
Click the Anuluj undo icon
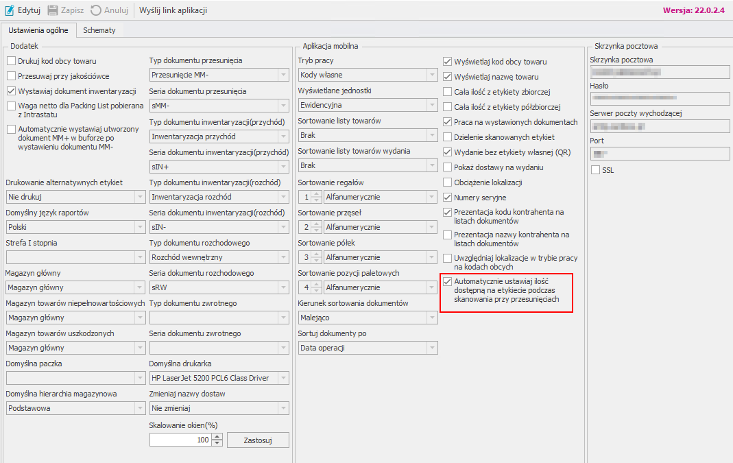point(95,10)
